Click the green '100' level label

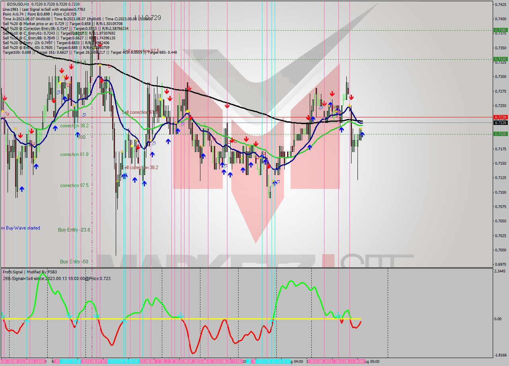tap(82, 137)
